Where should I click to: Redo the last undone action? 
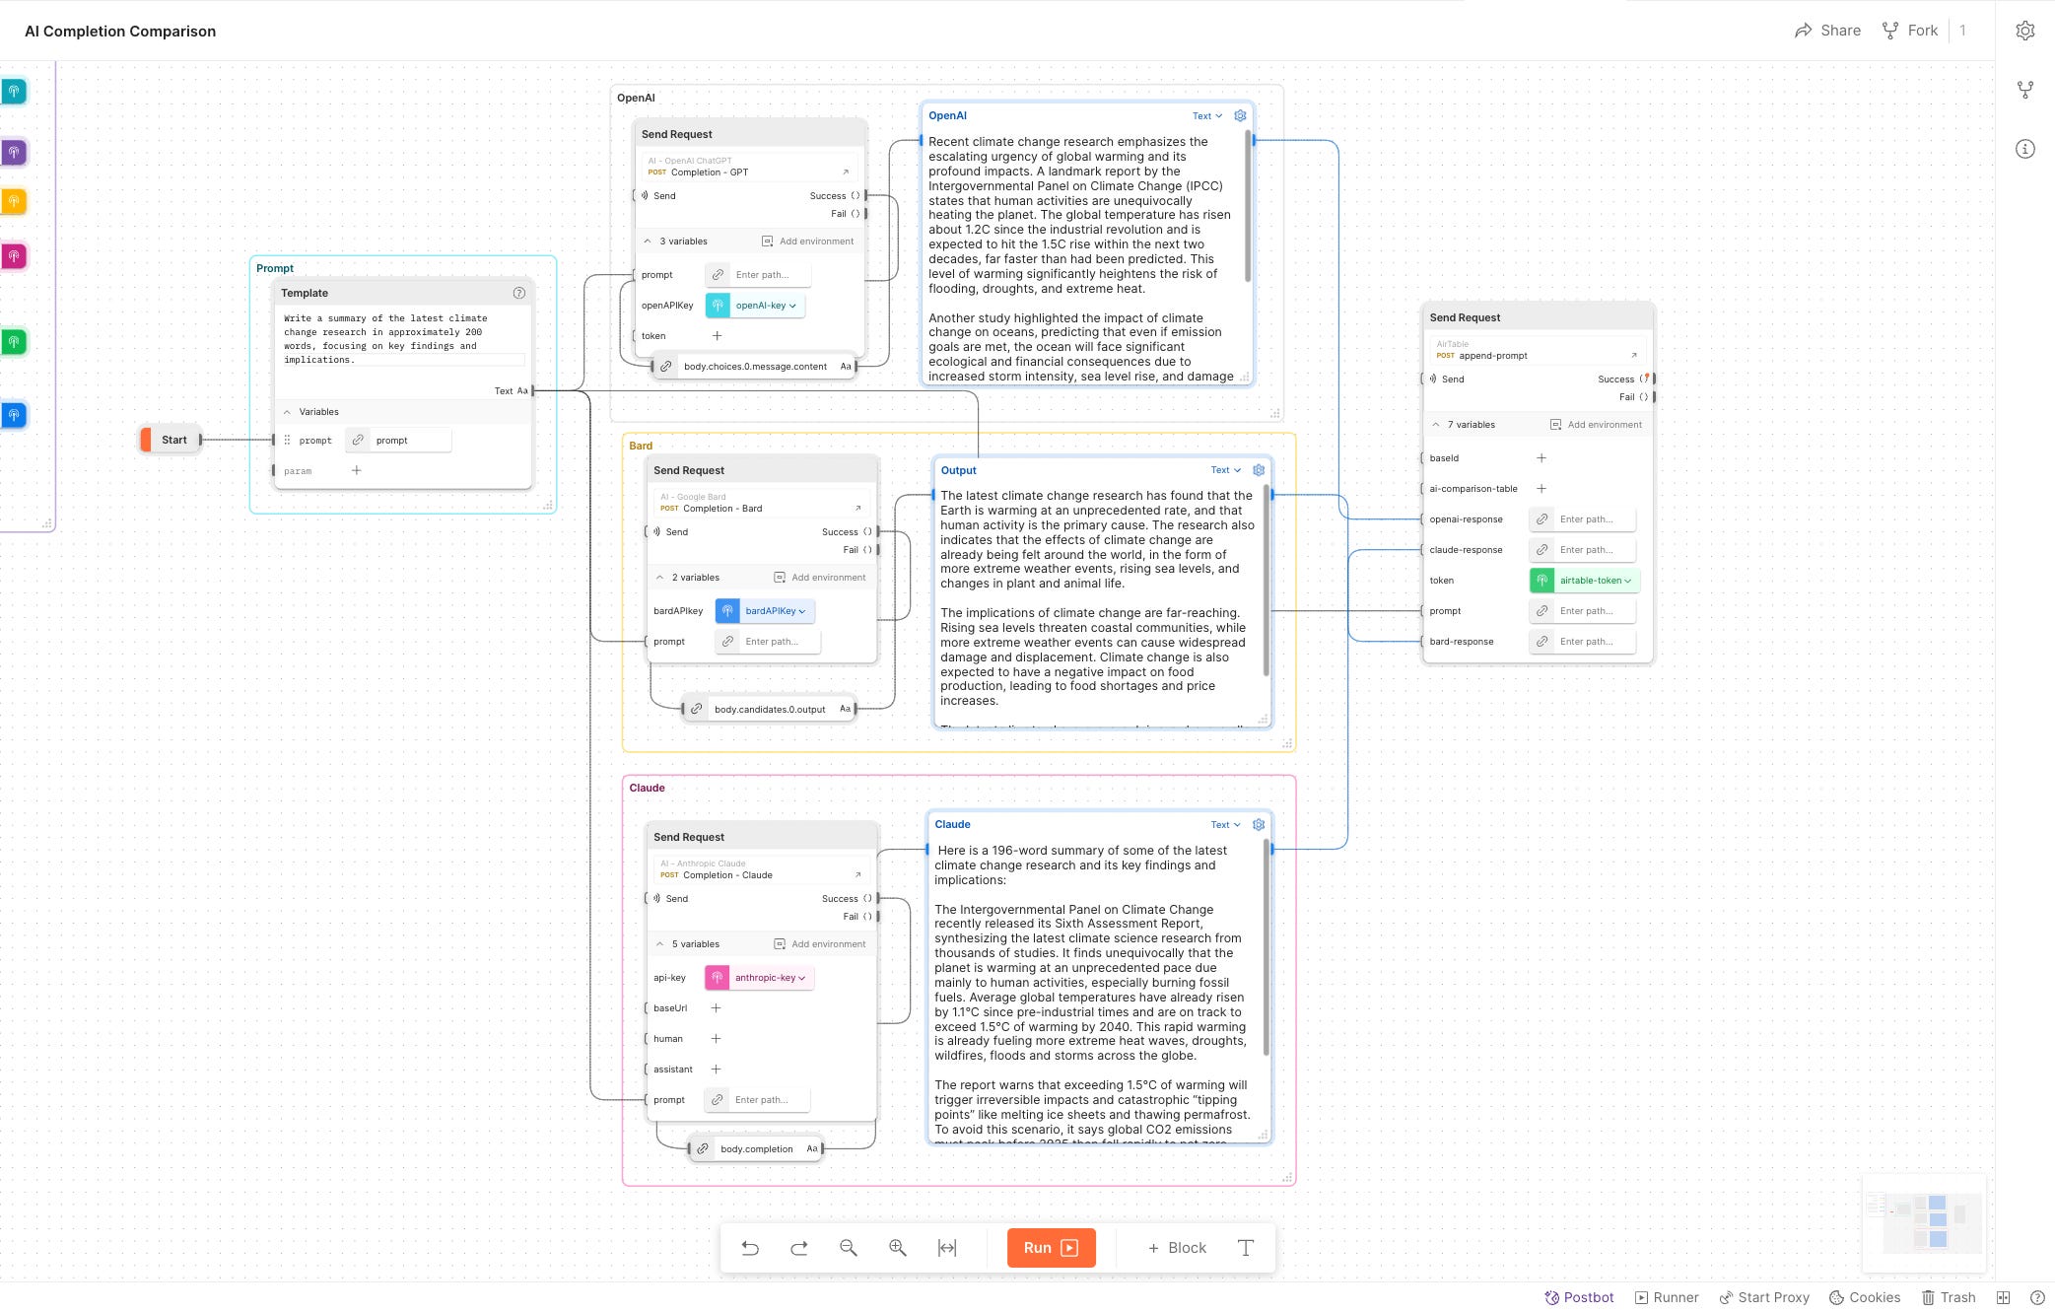click(x=798, y=1247)
